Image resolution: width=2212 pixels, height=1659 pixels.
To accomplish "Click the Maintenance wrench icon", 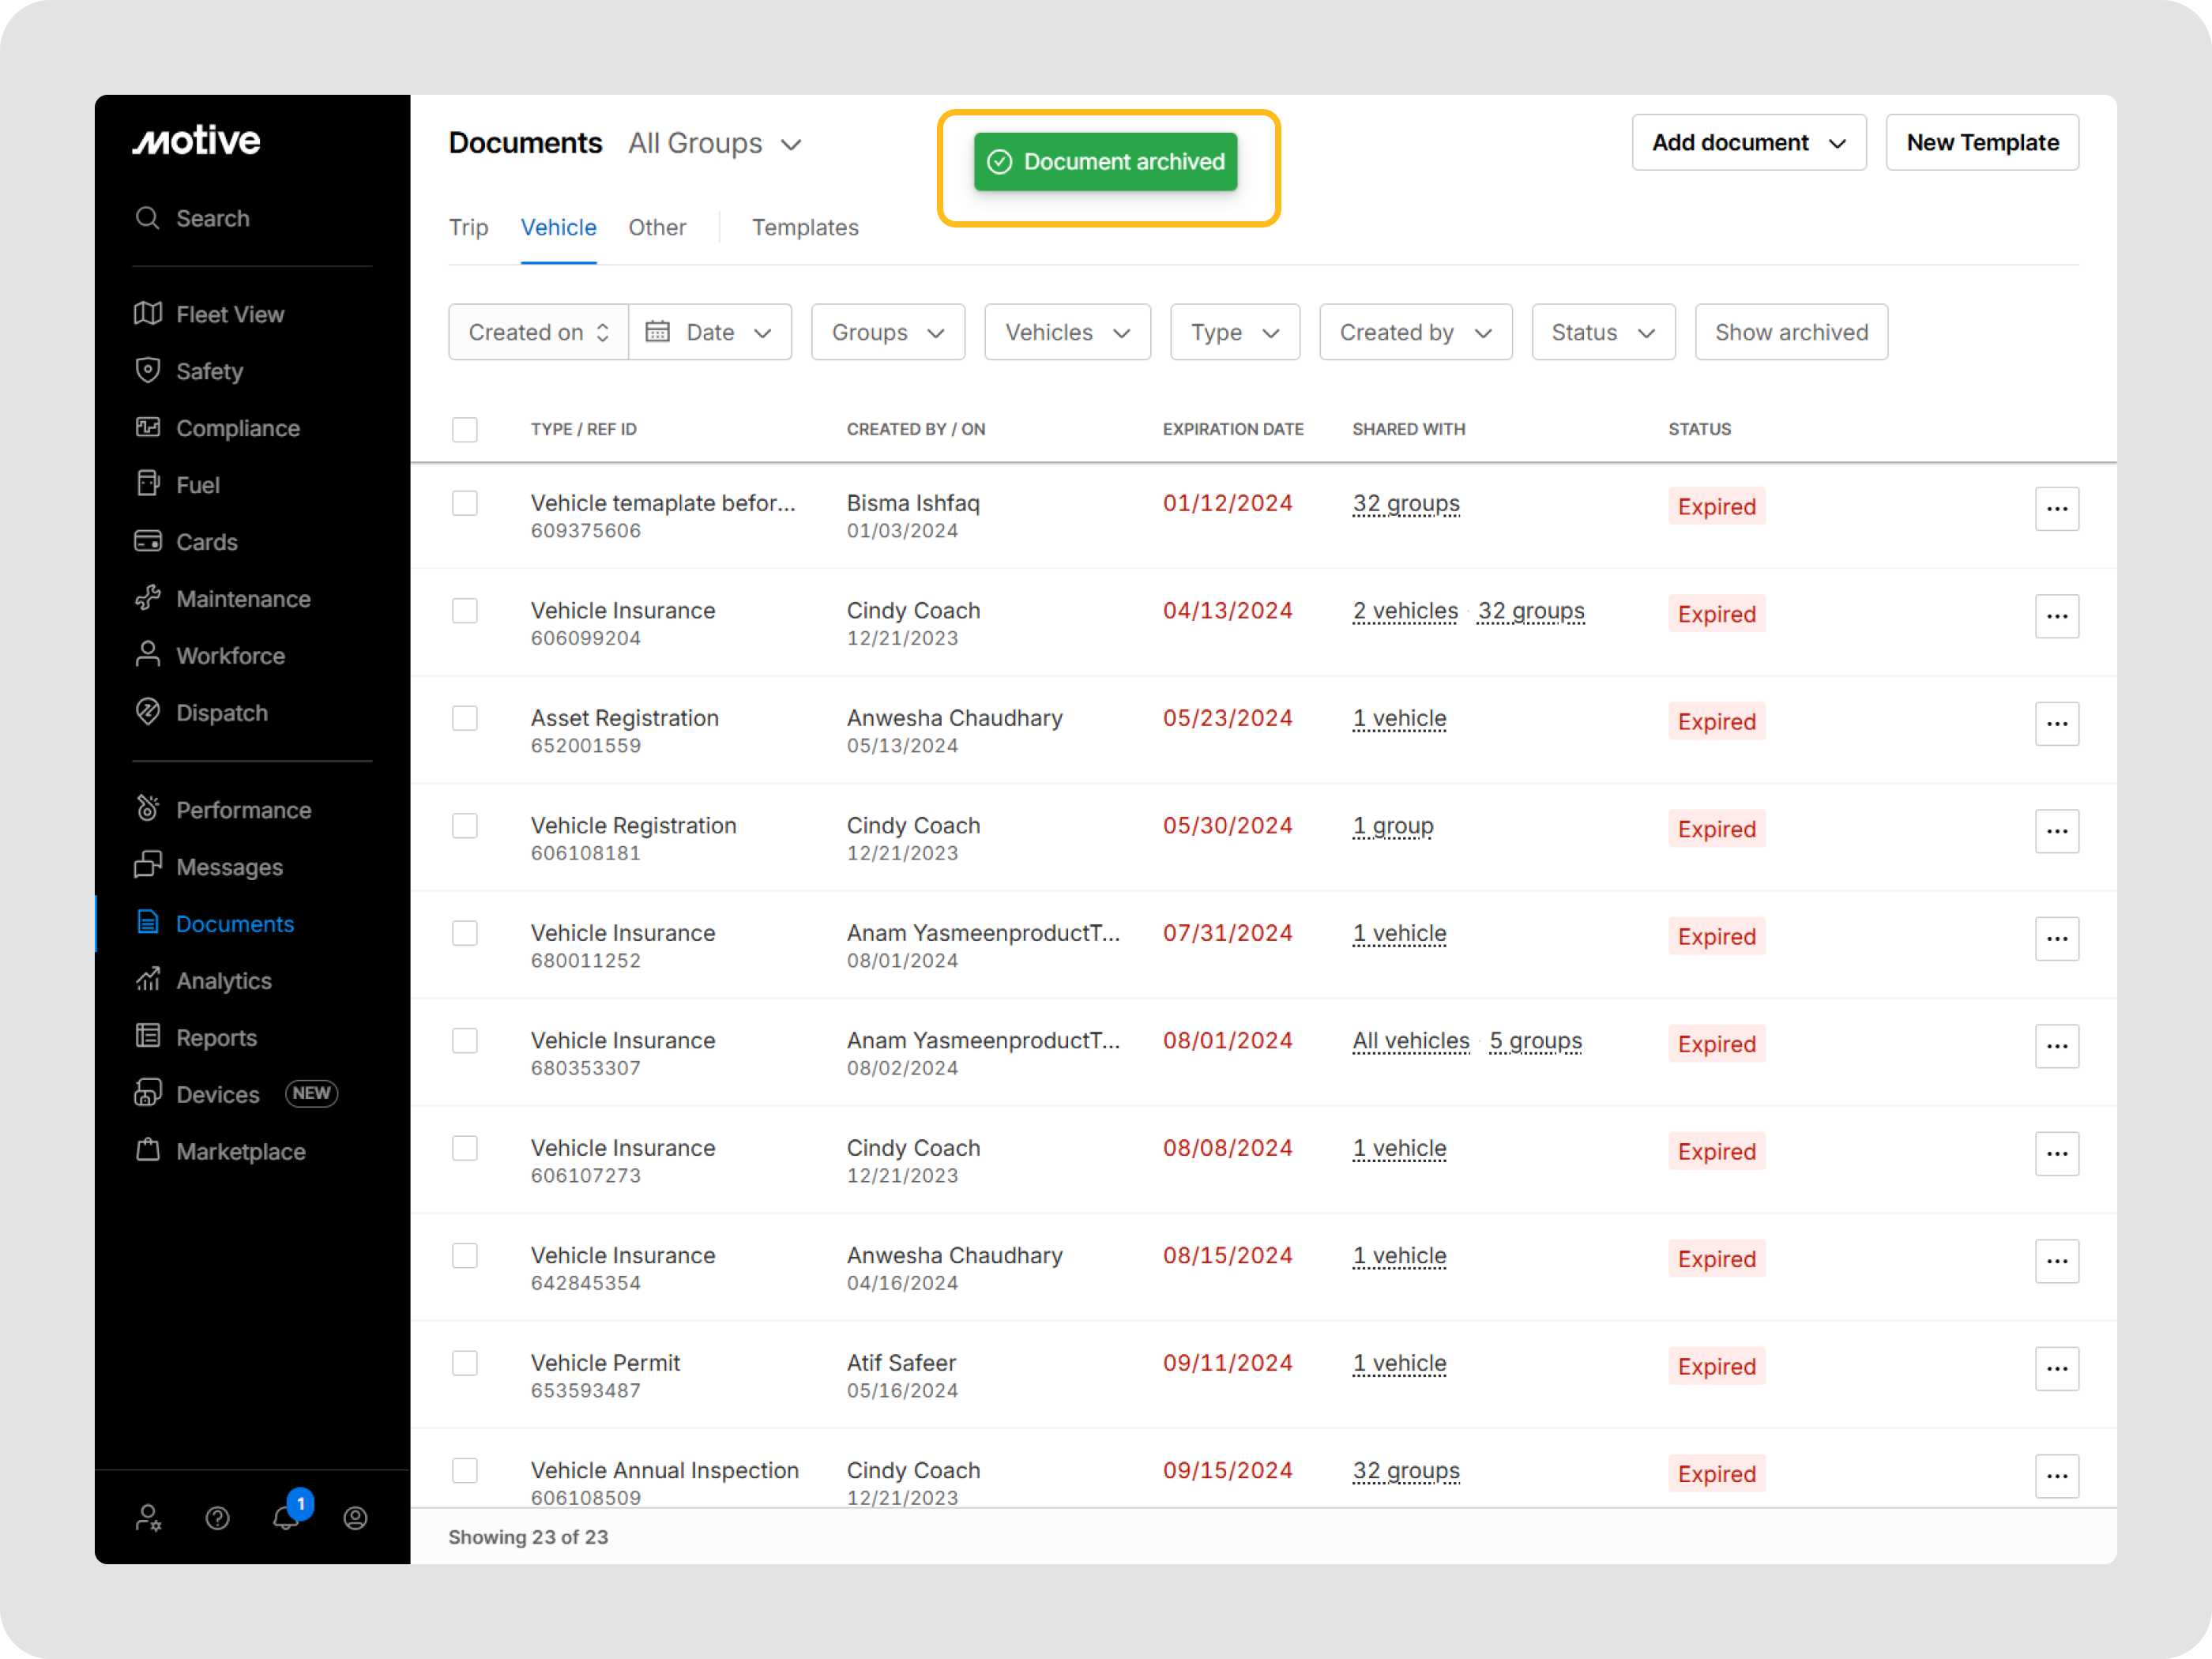I will pyautogui.click(x=148, y=598).
